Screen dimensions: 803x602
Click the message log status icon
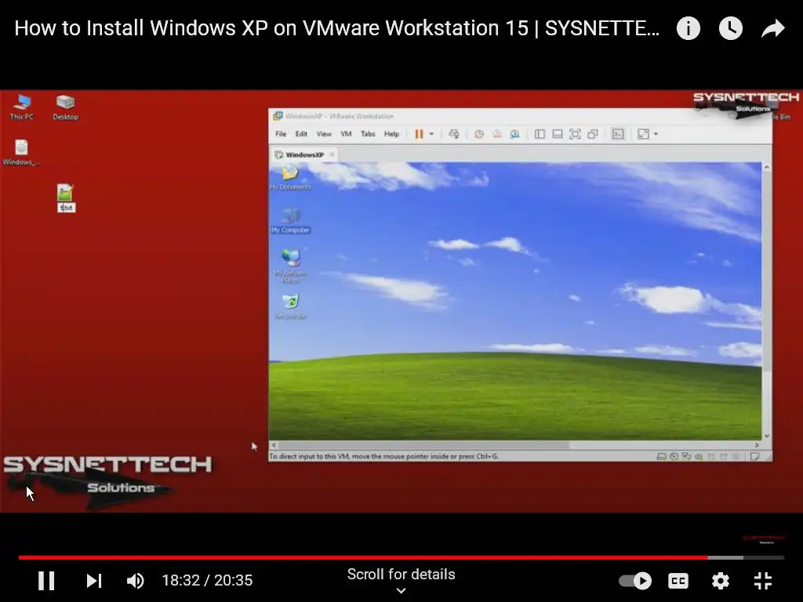(755, 456)
